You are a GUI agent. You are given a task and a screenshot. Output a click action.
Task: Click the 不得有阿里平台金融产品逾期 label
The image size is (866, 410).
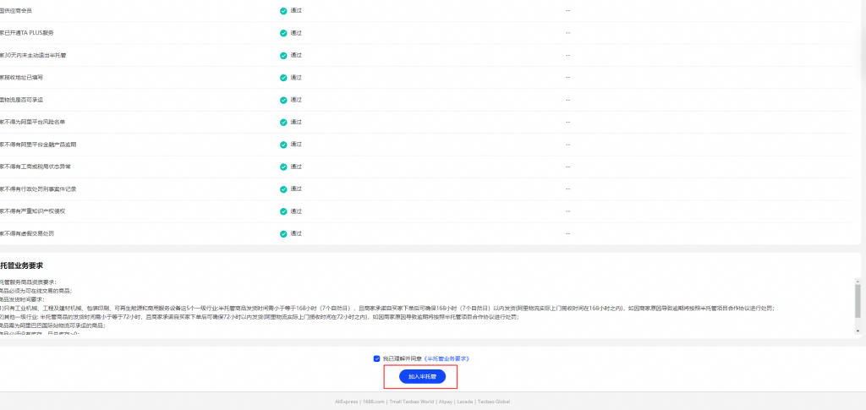tap(38, 145)
